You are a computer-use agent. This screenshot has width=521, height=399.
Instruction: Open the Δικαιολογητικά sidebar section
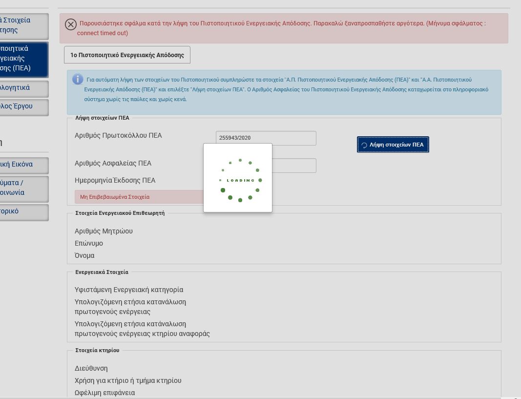pos(24,89)
